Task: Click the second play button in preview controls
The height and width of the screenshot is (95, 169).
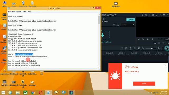Action: (x=148, y=39)
